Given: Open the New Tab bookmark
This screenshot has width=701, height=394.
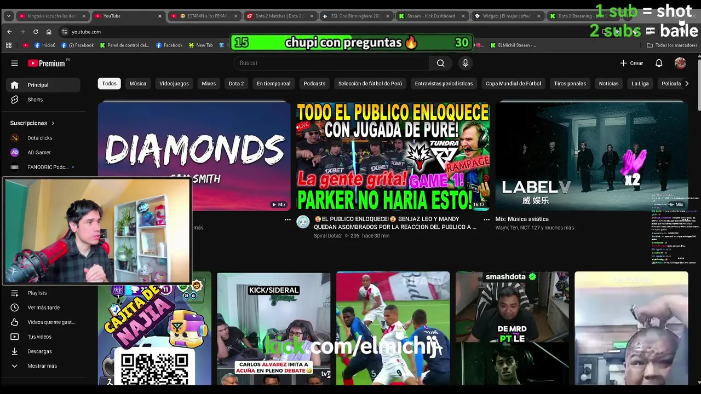Looking at the screenshot, I should click(x=201, y=45).
